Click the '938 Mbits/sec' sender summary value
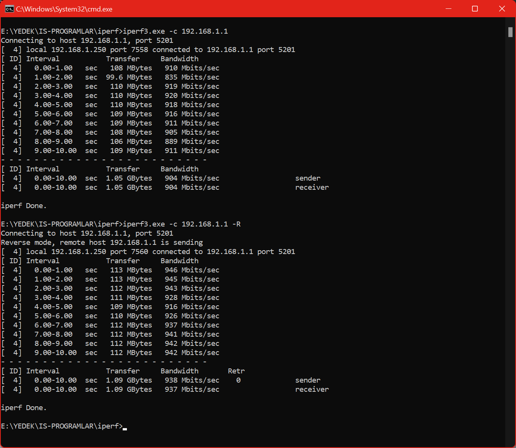516x448 pixels. coord(192,380)
